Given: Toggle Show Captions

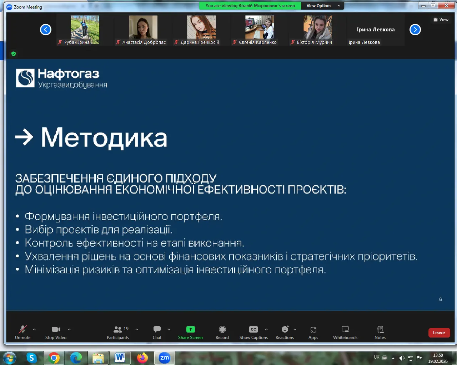Looking at the screenshot, I should coord(253,332).
